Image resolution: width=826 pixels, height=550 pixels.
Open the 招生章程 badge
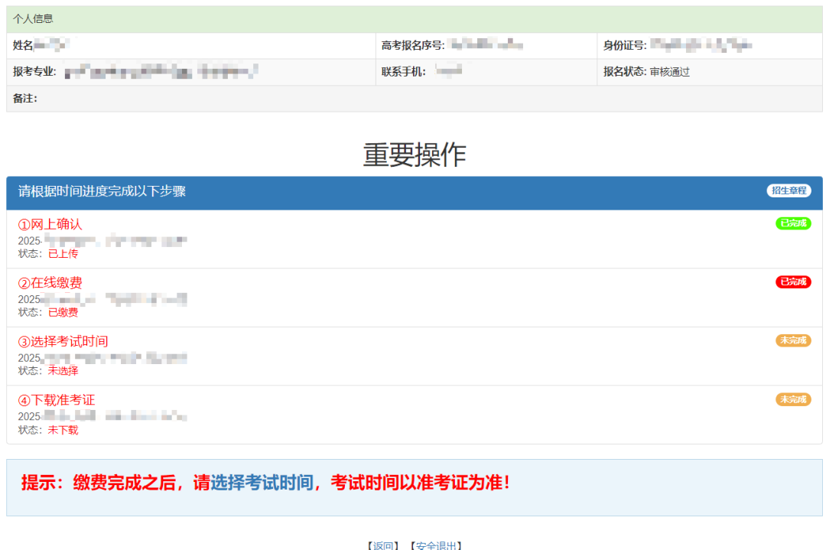tap(789, 190)
